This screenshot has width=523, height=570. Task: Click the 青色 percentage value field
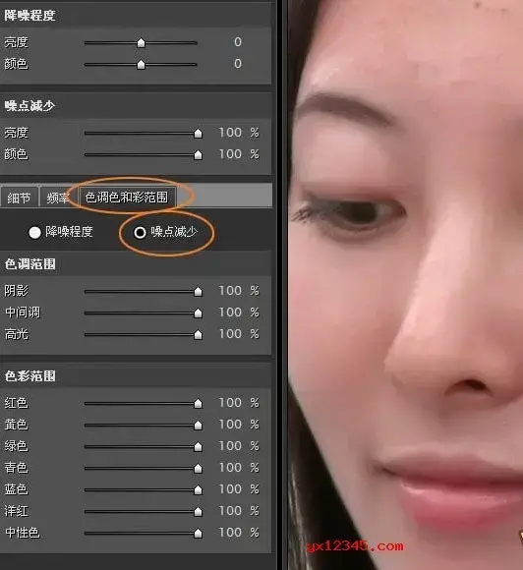230,468
